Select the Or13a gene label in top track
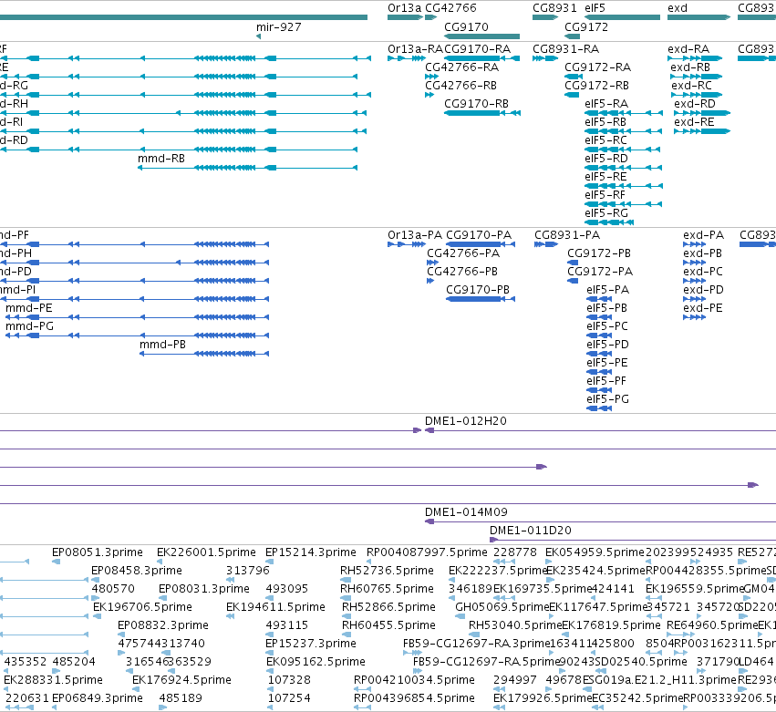This screenshot has width=776, height=712. [405, 8]
